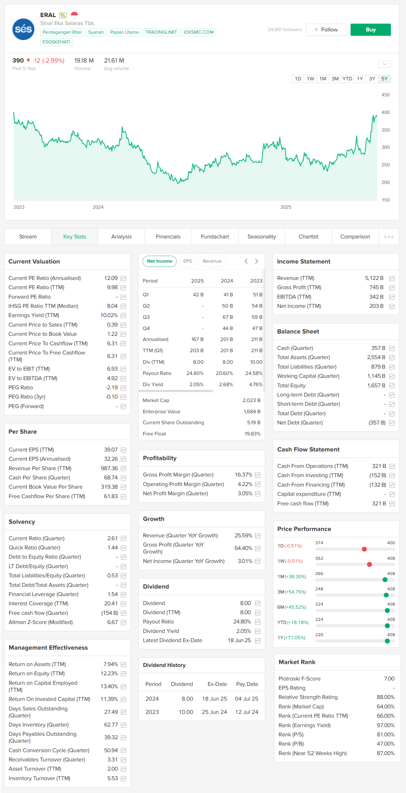
Task: Go to next financial metric arrow
Action: 256,261
